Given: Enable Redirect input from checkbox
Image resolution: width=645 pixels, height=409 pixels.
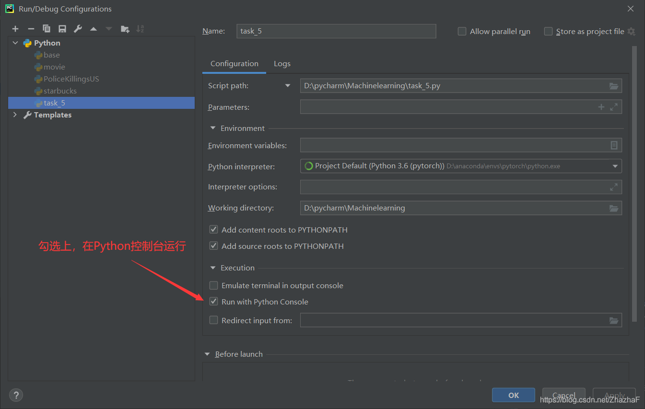Looking at the screenshot, I should point(214,320).
